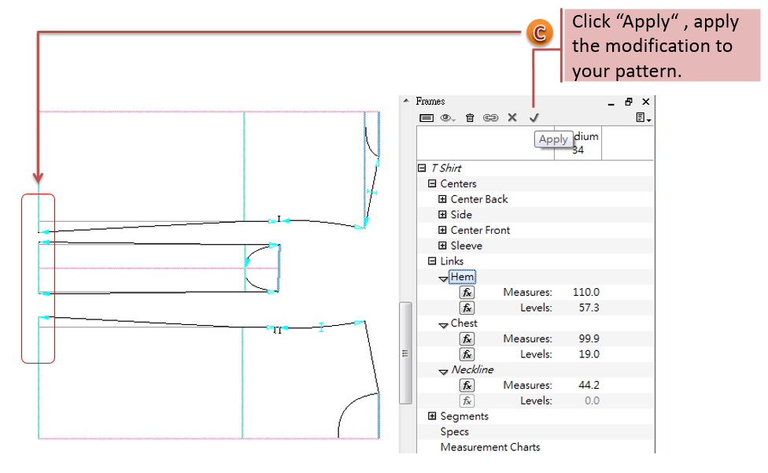Viewport: 768px width, 473px height.
Task: Open the panel options dropdown menu
Action: point(642,117)
